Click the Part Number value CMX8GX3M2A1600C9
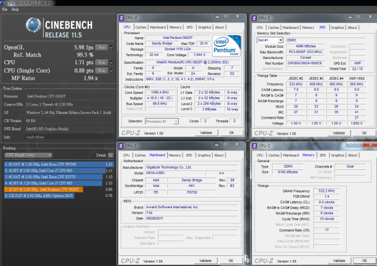Image resolution: width=377 pixels, height=266 pixels. 305,63
